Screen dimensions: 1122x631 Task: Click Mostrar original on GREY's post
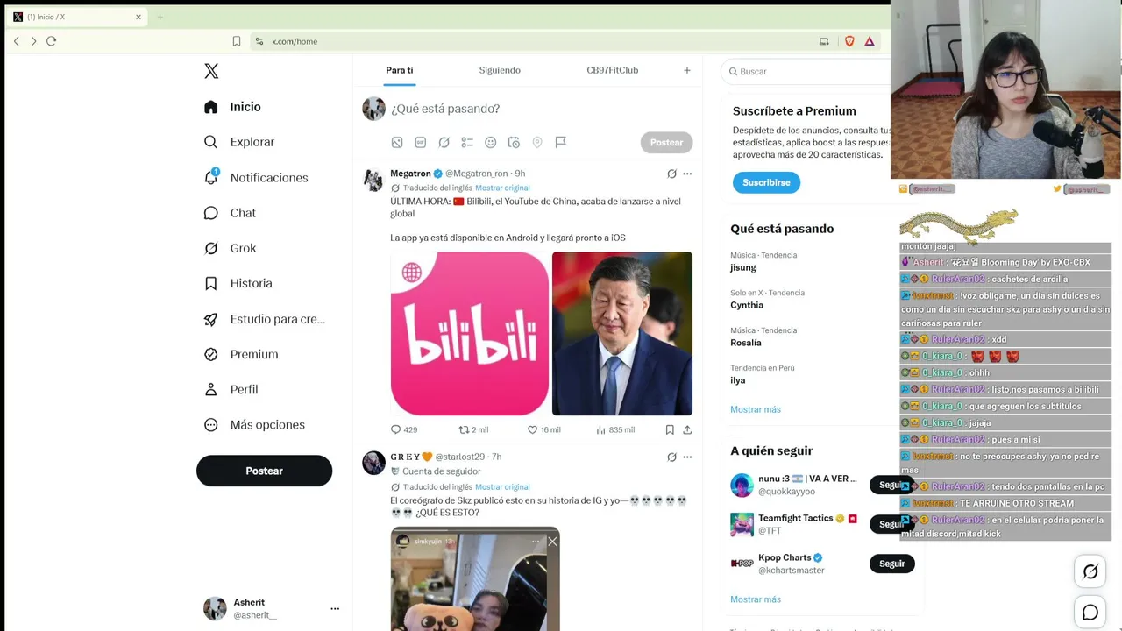502,486
